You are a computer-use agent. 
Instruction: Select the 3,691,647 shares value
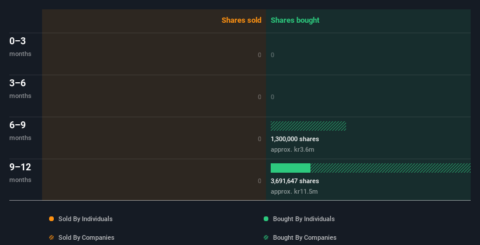[295, 181]
